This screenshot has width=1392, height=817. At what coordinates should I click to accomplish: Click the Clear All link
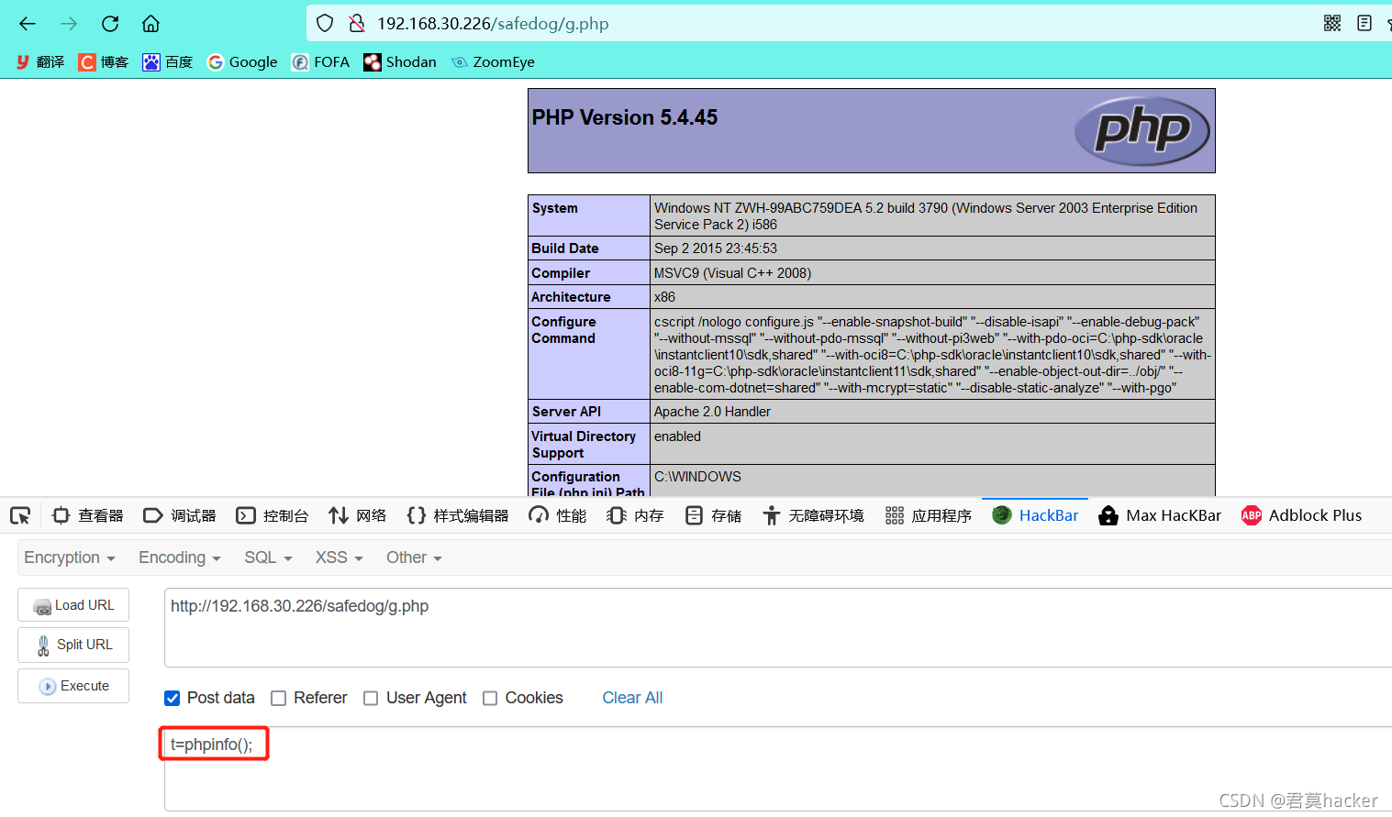pos(632,698)
